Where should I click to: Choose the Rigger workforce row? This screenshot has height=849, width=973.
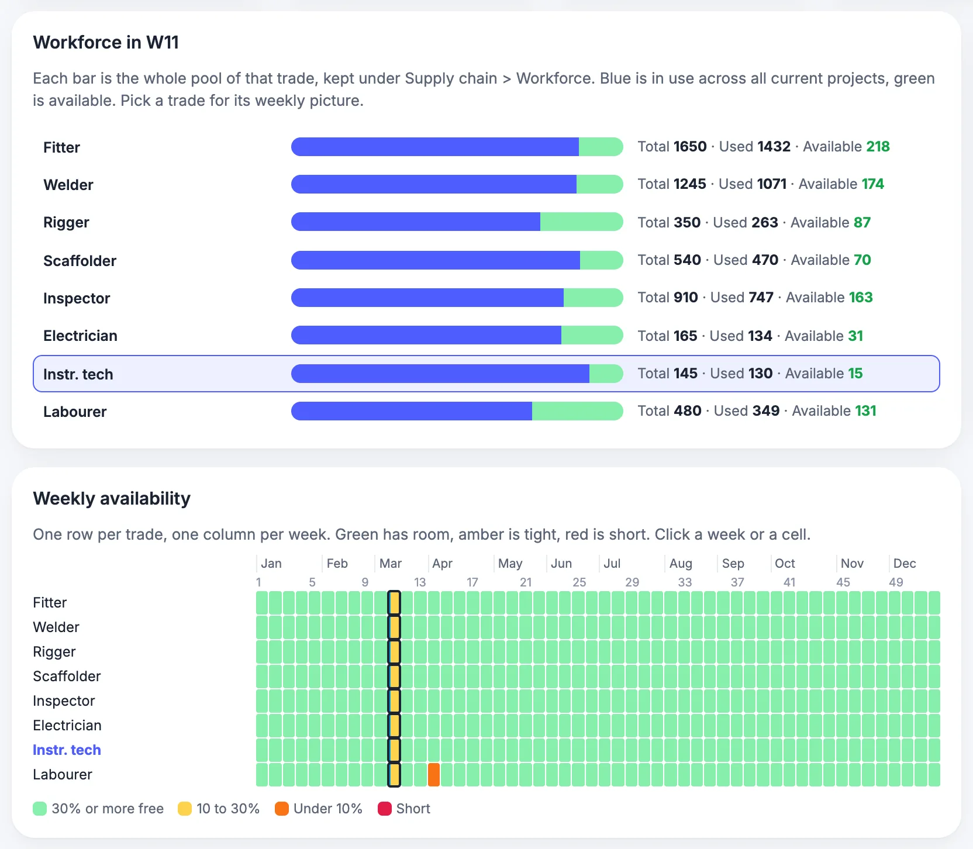pyautogui.click(x=486, y=222)
